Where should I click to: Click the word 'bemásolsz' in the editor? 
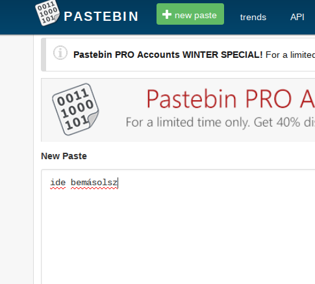94,183
